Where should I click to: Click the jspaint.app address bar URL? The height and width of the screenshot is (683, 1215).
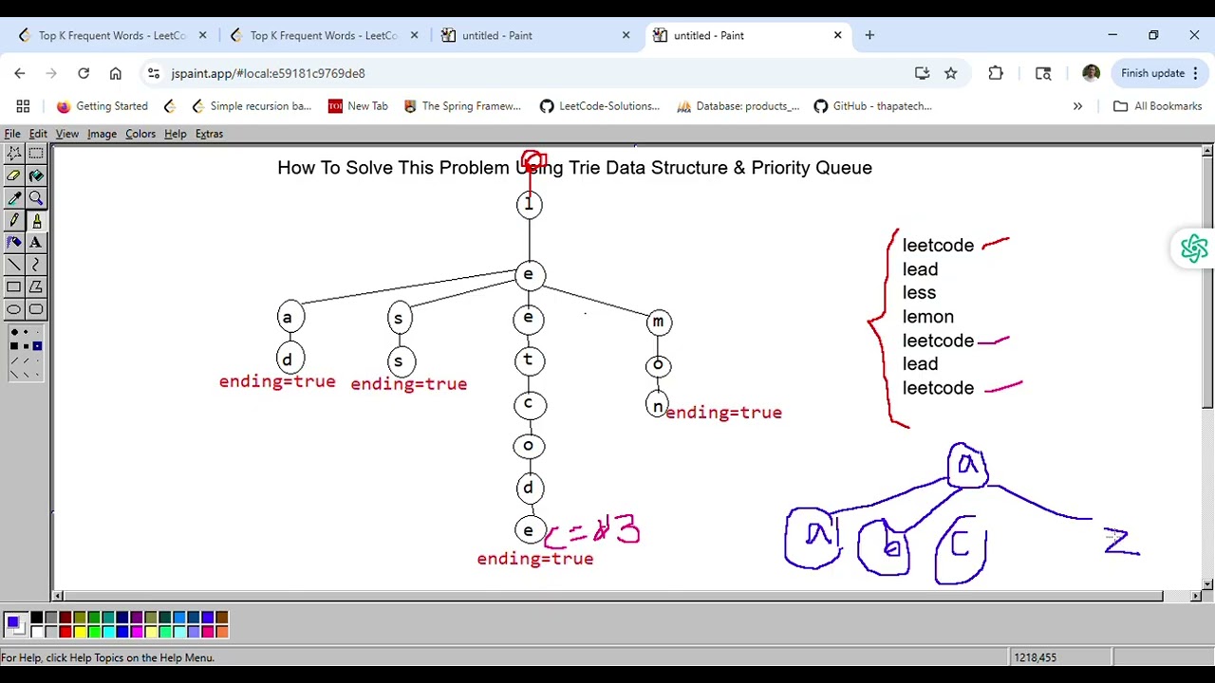pyautogui.click(x=268, y=73)
